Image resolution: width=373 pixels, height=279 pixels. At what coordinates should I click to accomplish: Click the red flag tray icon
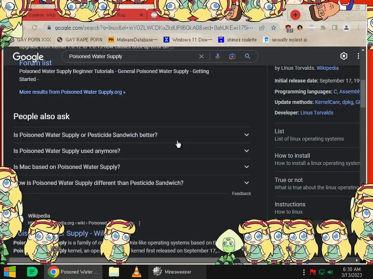[x=313, y=272]
